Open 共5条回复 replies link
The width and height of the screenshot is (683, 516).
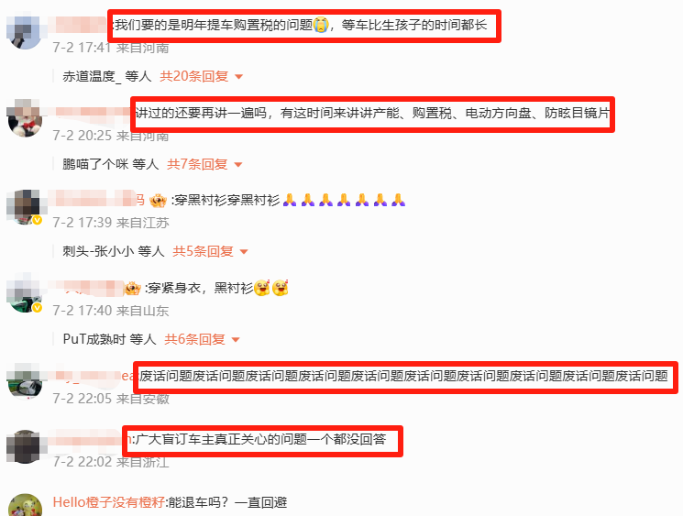click(x=203, y=252)
